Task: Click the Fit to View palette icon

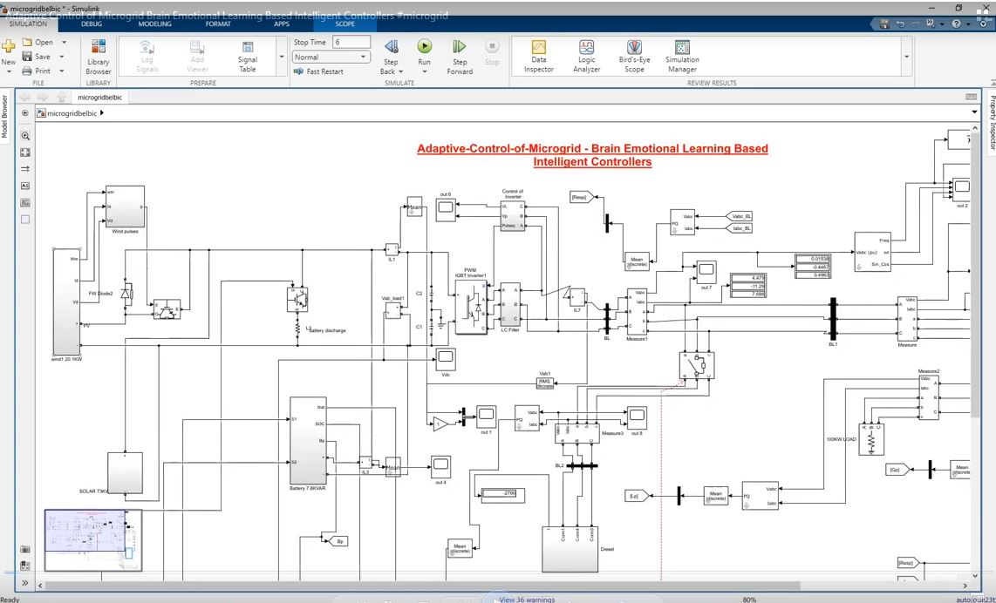Action: click(25, 152)
